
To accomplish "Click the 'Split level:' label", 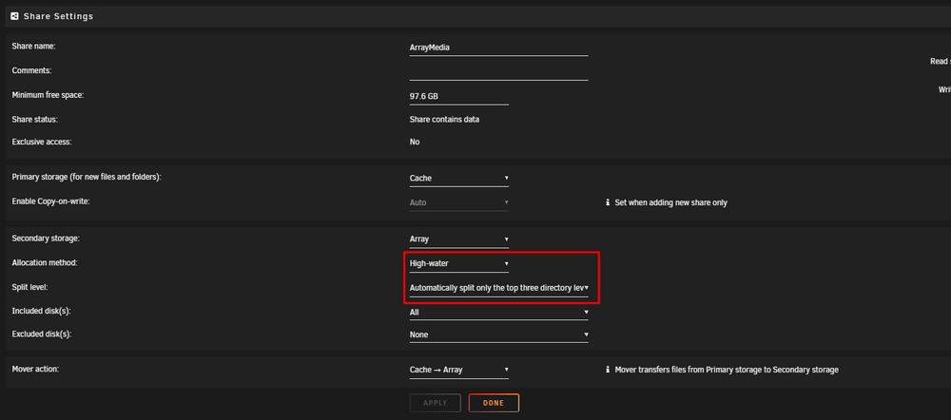I will coord(29,287).
